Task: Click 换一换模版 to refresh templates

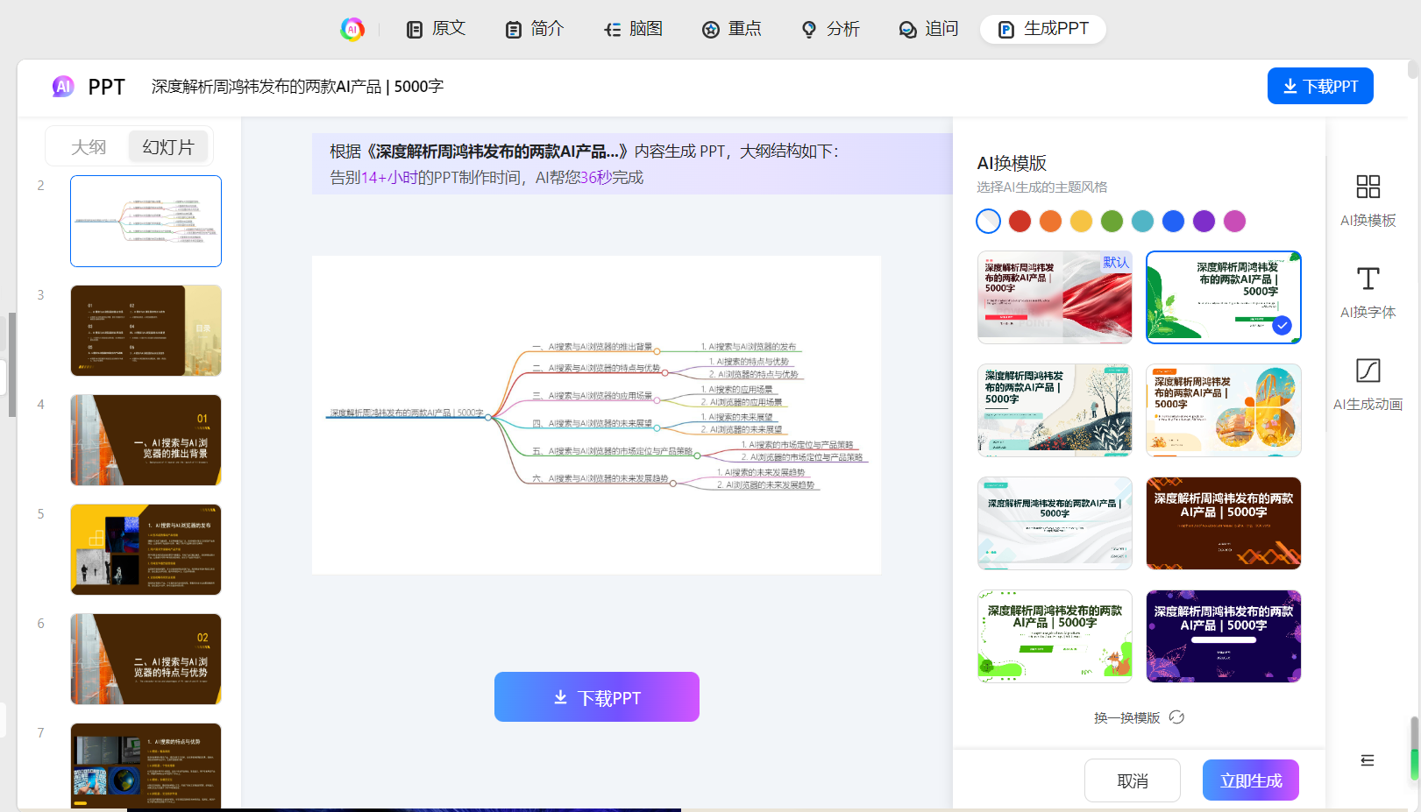Action: coord(1126,717)
